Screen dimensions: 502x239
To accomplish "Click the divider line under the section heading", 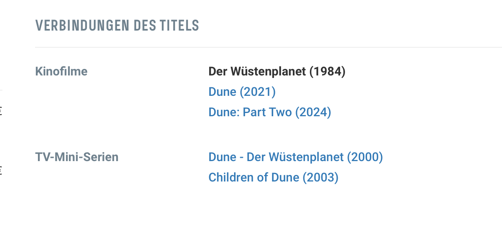I will (x=268, y=47).
